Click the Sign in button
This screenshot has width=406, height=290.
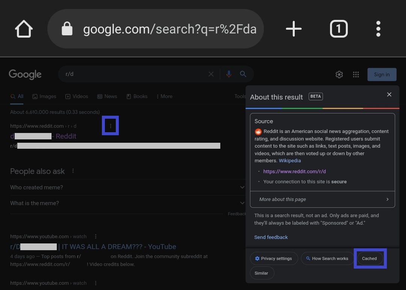[382, 74]
